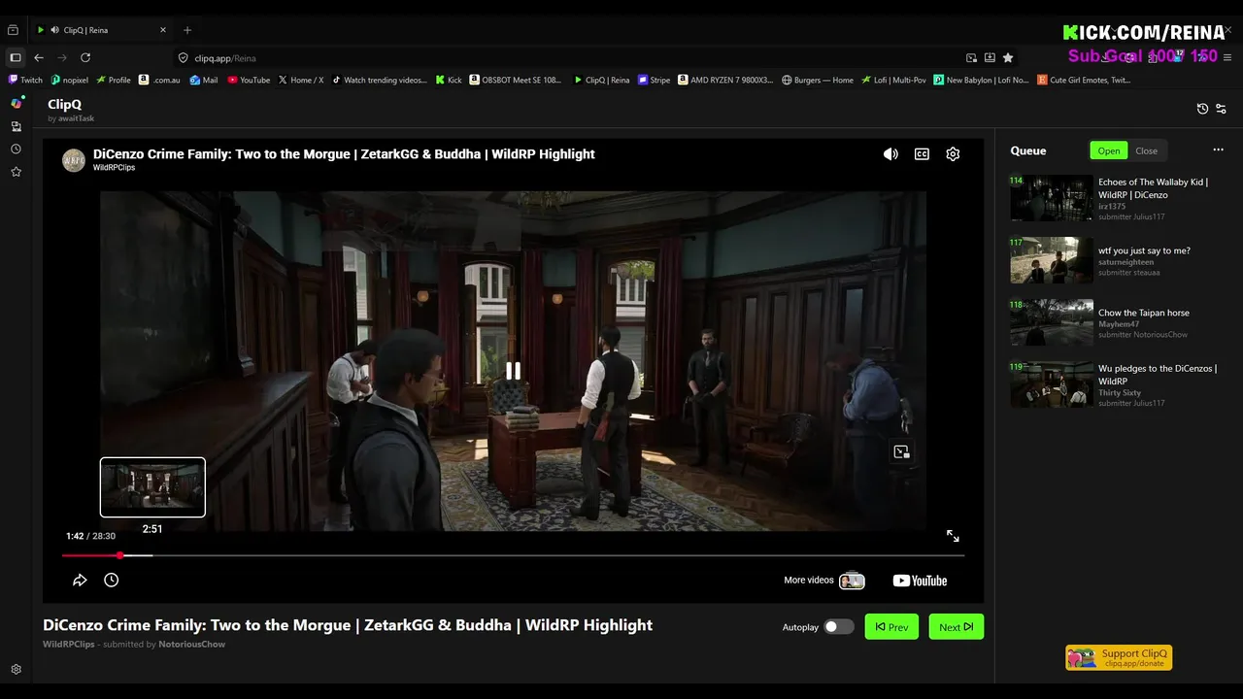Skip to the Next clip
The width and height of the screenshot is (1243, 699).
click(x=956, y=627)
